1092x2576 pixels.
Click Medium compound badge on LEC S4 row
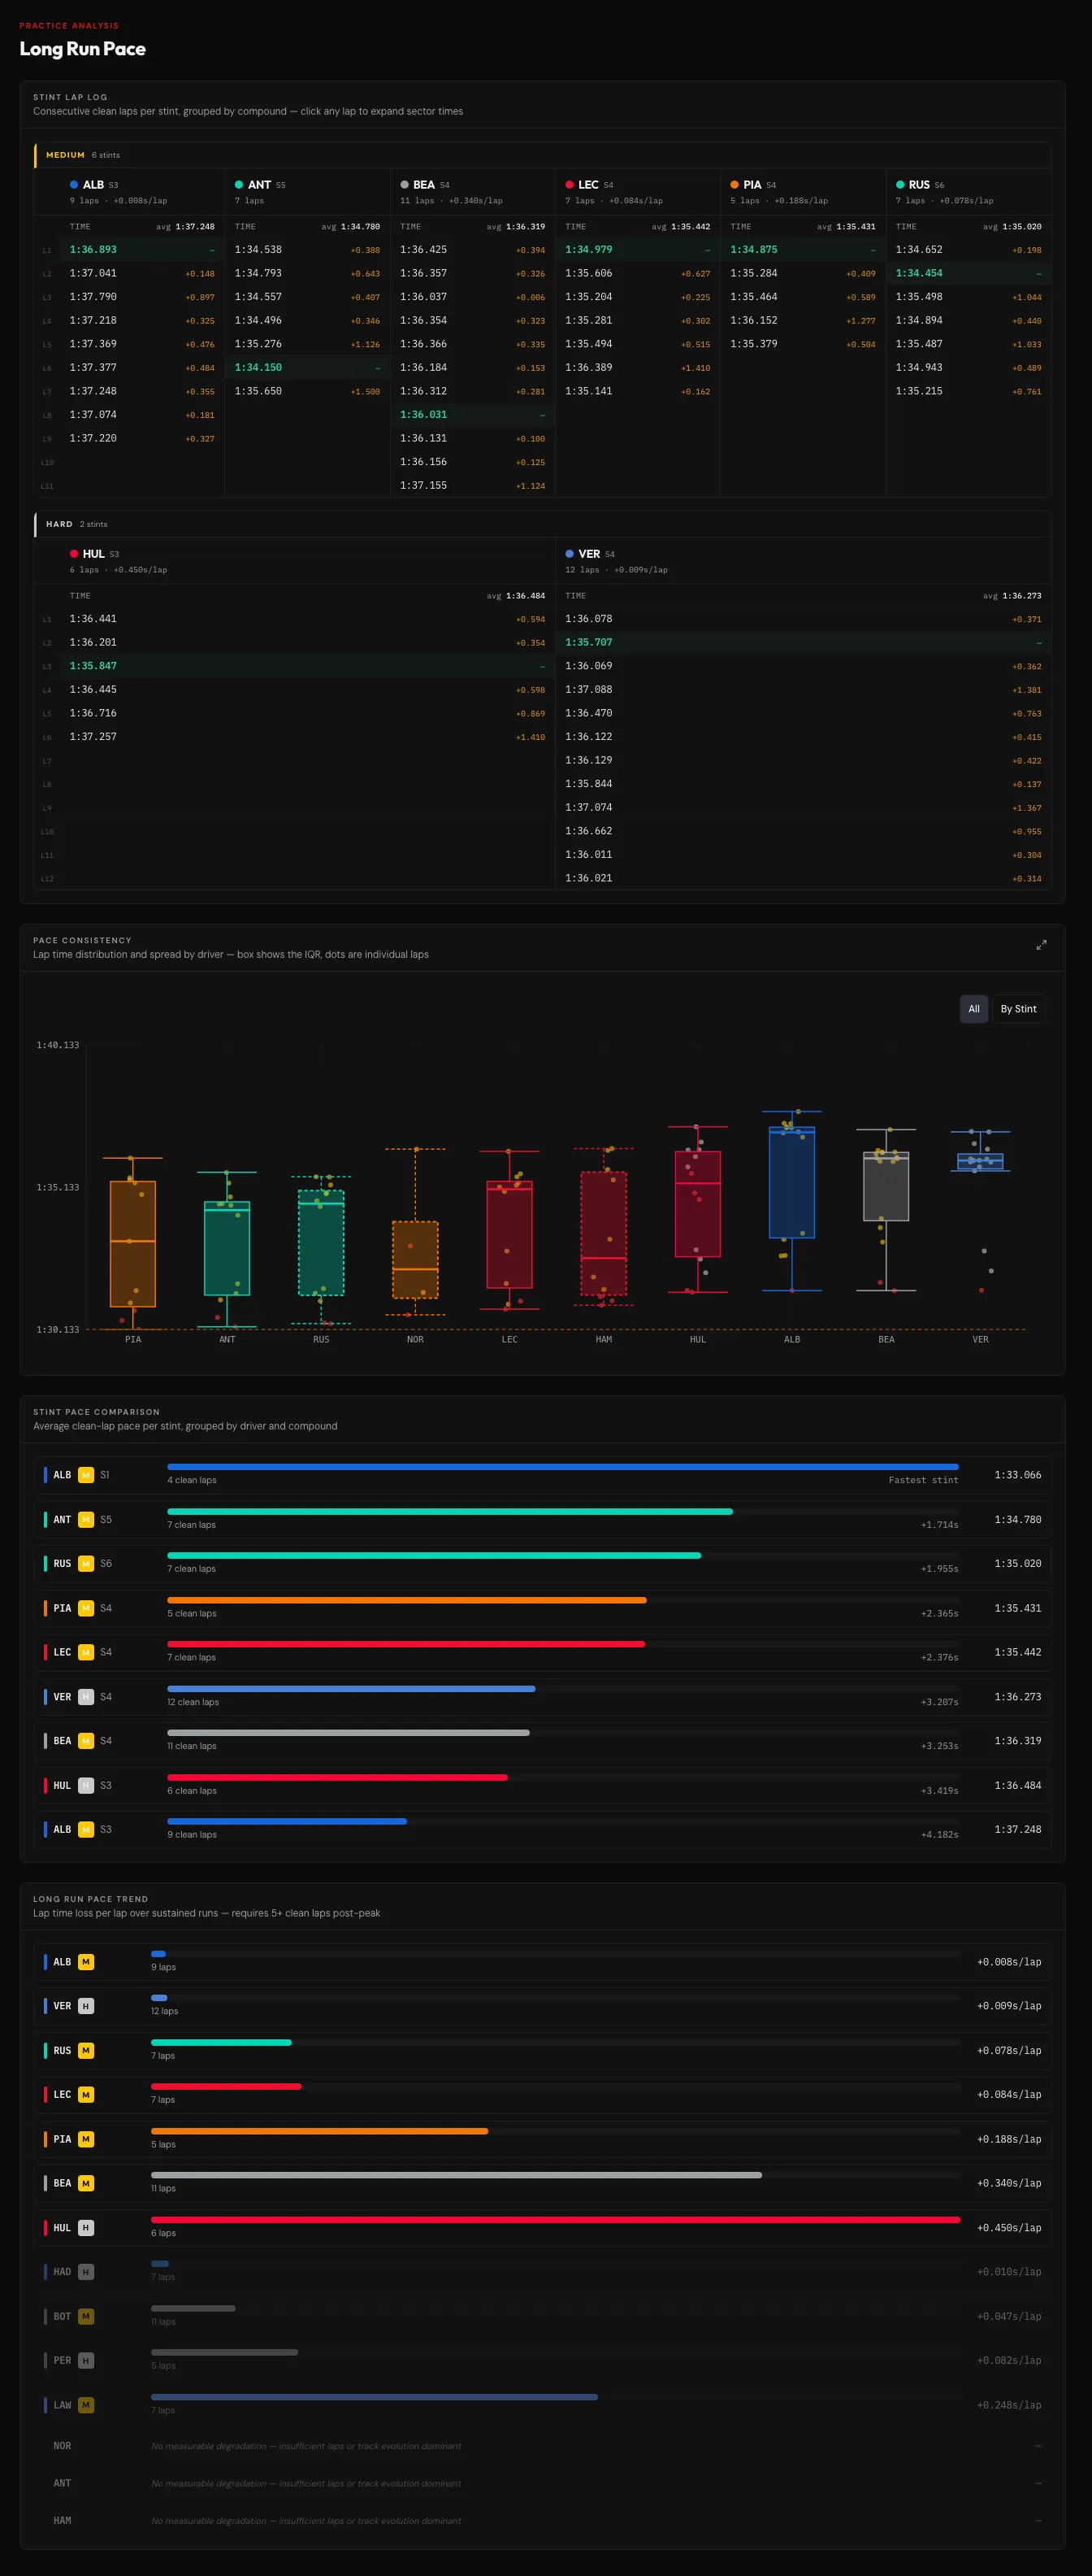[x=86, y=1652]
